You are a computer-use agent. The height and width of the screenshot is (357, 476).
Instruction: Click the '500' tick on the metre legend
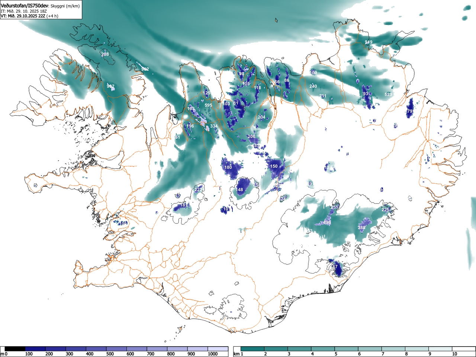(x=110, y=354)
